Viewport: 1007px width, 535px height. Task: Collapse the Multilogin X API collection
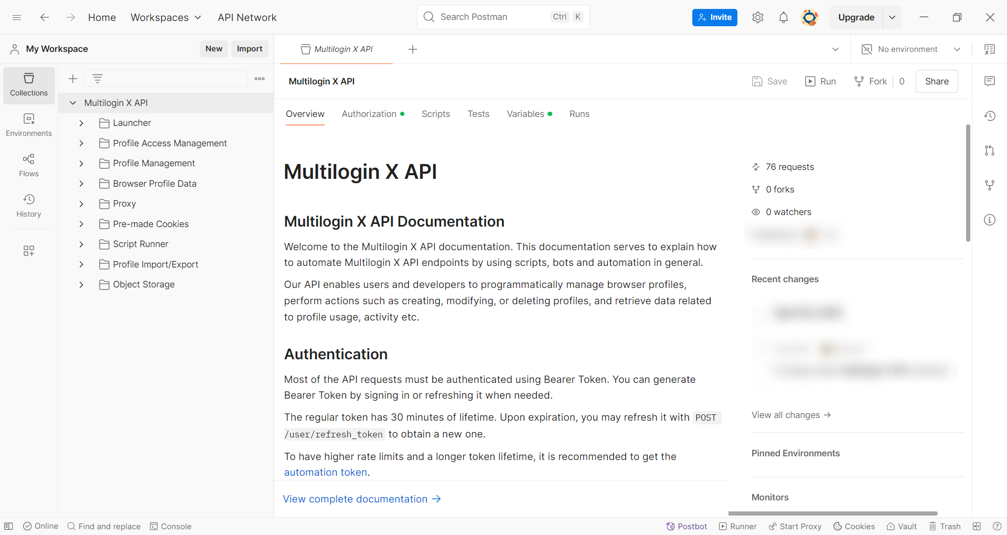click(x=73, y=102)
